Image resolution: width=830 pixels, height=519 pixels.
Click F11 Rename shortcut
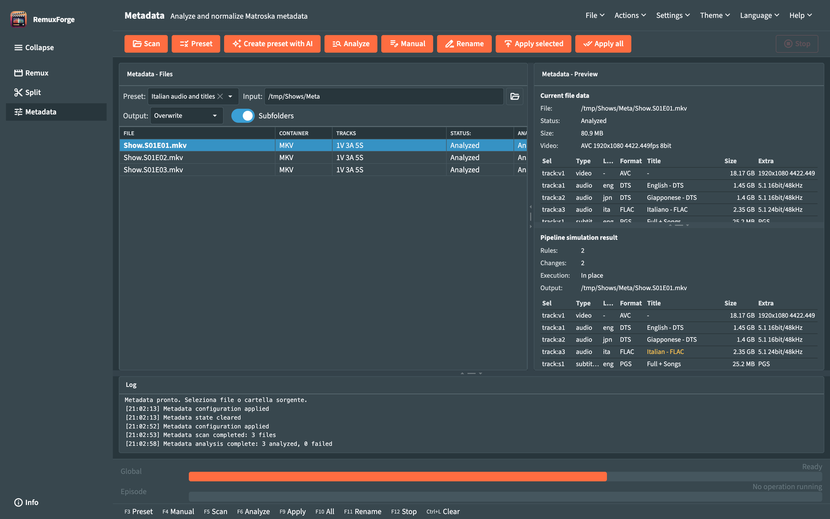pyautogui.click(x=363, y=512)
